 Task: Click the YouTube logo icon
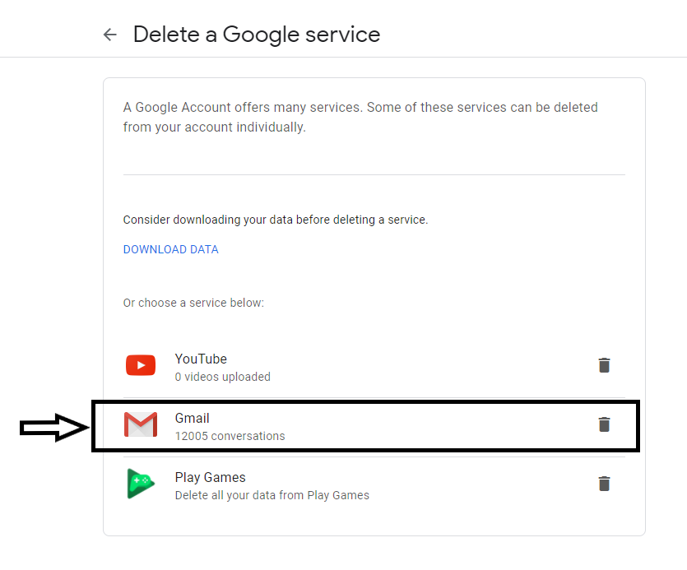(141, 365)
